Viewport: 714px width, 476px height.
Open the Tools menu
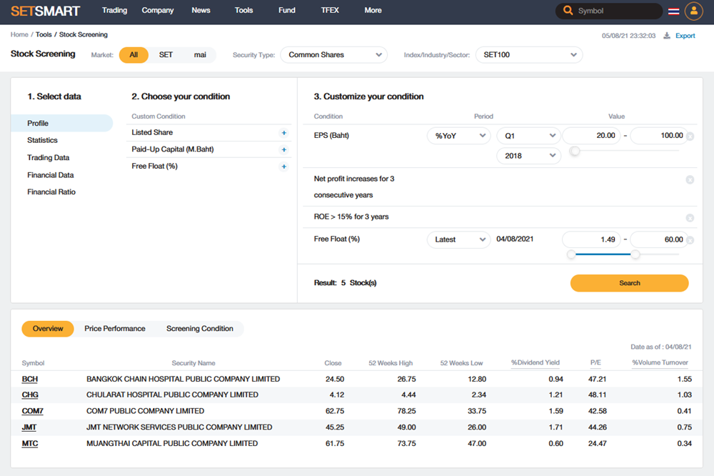pyautogui.click(x=243, y=10)
